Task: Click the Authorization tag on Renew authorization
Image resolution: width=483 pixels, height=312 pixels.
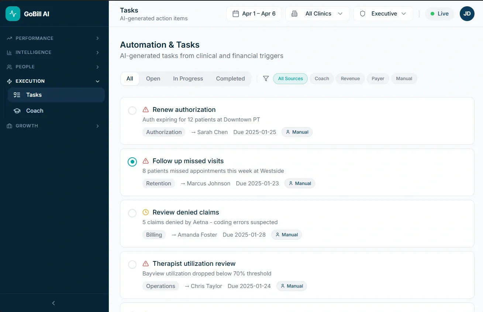Action: 164,132
